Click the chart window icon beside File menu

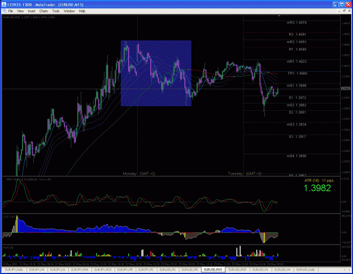pyautogui.click(x=4, y=11)
